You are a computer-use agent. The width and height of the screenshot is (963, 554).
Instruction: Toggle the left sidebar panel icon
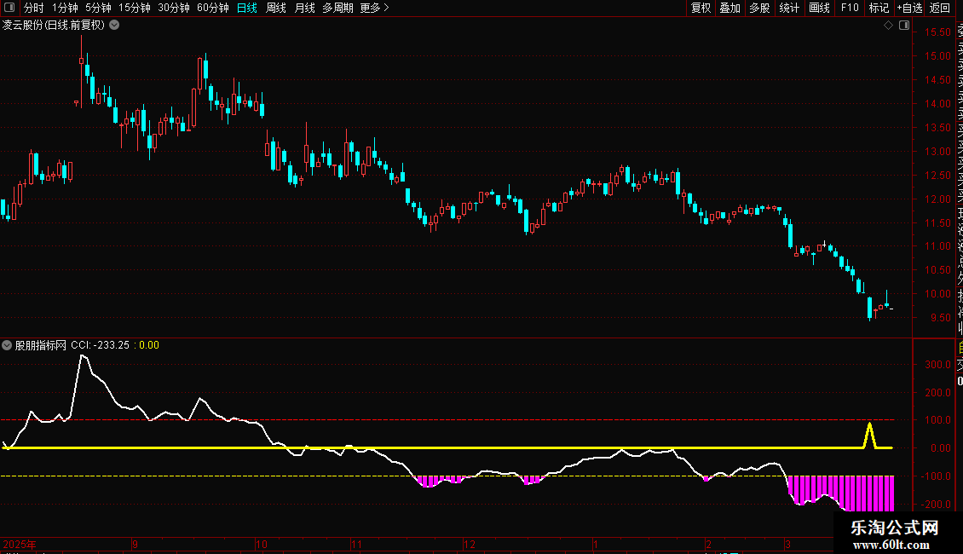point(9,8)
